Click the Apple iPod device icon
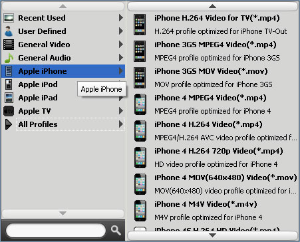300x242 pixels. click(9, 84)
